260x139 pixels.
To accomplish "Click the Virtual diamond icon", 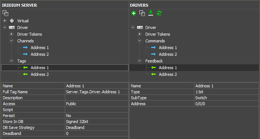I will click(12, 21).
